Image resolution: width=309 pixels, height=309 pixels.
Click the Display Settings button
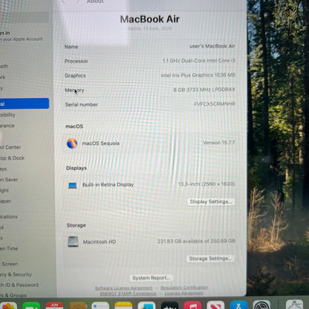(211, 201)
